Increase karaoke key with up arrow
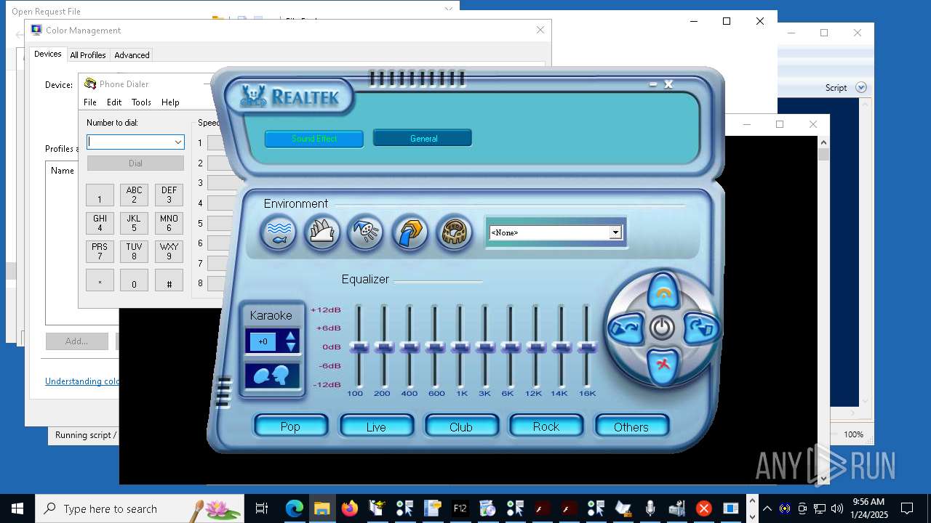The width and height of the screenshot is (931, 523). [291, 336]
